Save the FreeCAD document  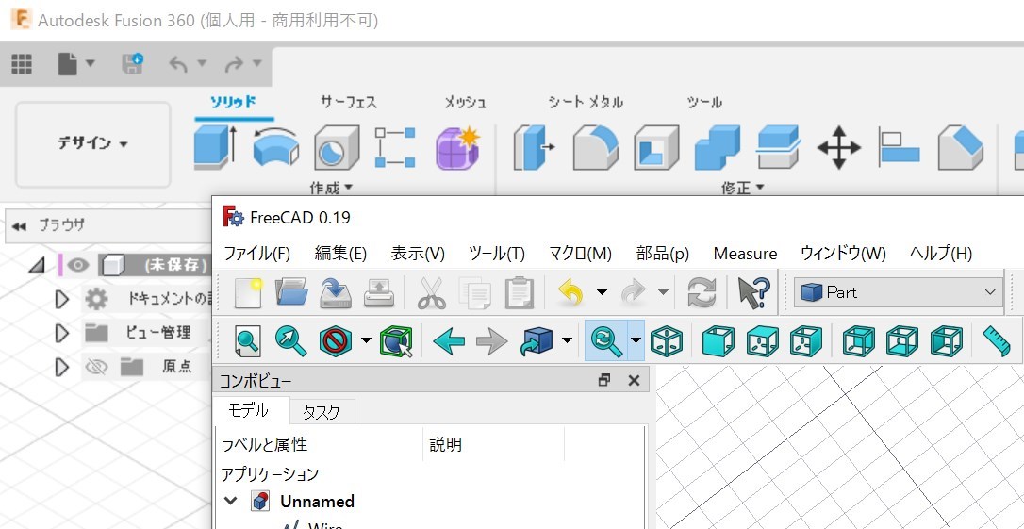coord(336,292)
